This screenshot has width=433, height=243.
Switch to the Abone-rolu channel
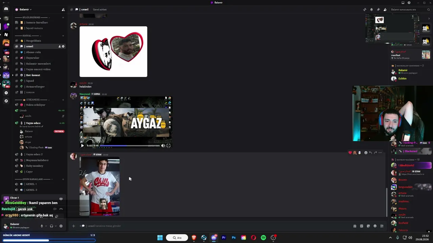pos(40,52)
